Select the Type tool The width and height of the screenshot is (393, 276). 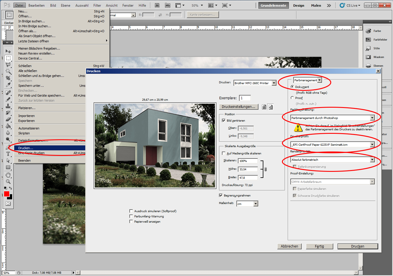[8, 154]
